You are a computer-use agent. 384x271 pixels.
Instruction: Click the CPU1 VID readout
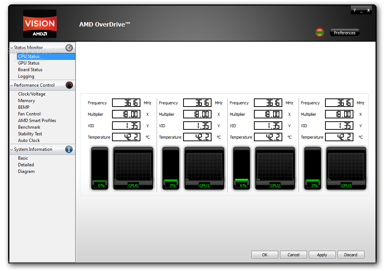(197, 126)
